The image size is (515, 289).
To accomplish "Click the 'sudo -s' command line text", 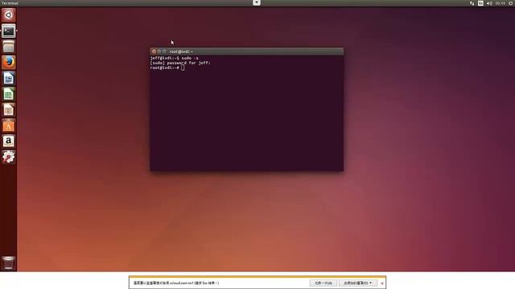I will coord(190,58).
